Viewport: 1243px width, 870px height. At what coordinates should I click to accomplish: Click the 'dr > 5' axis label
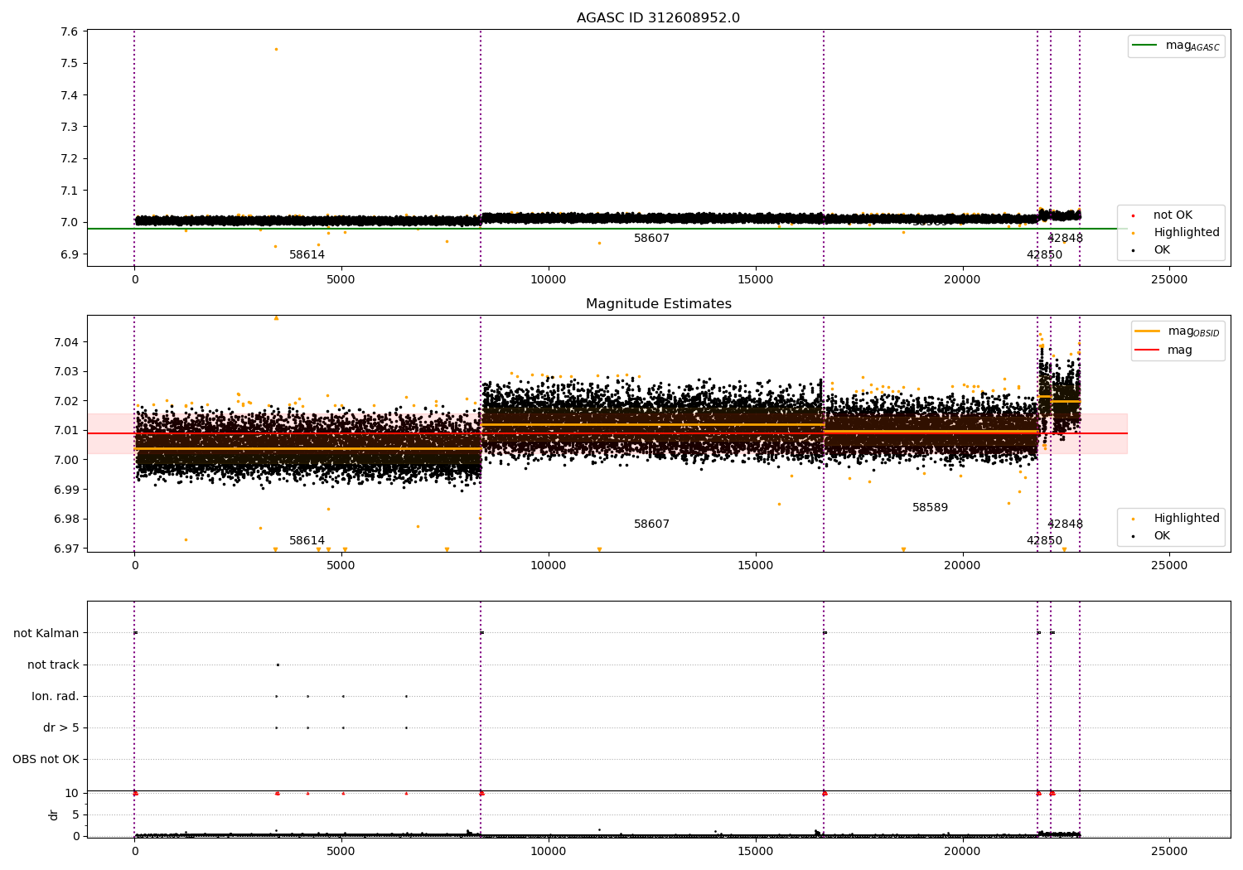click(61, 727)
